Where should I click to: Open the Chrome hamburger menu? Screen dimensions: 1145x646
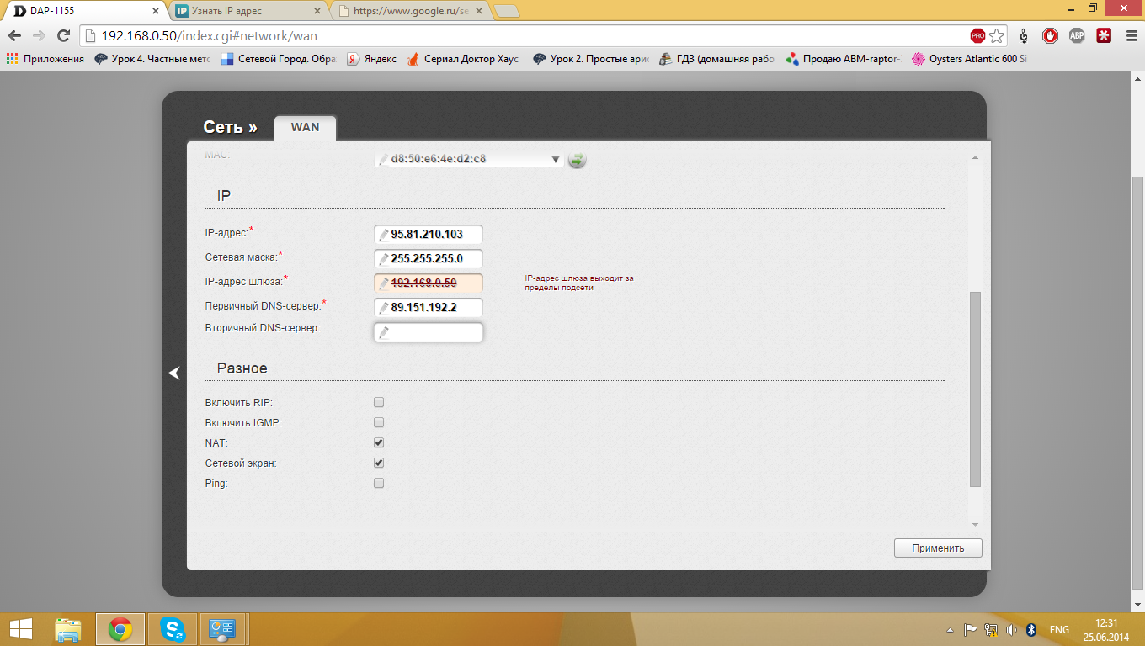pyautogui.click(x=1130, y=36)
